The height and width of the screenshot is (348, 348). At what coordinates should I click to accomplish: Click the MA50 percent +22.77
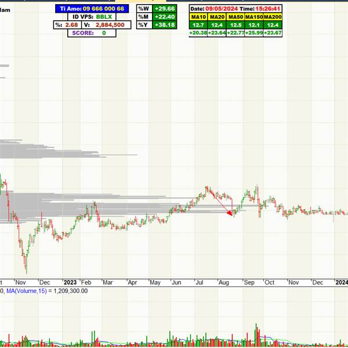(235, 33)
